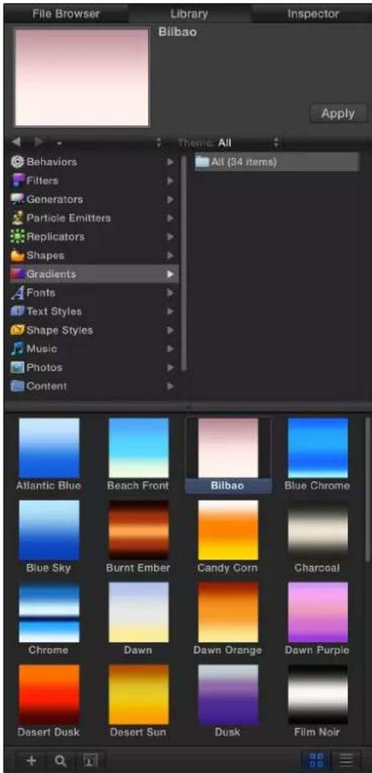Click the All (34 items) folder icon
This screenshot has height=773, width=372.
coord(202,161)
